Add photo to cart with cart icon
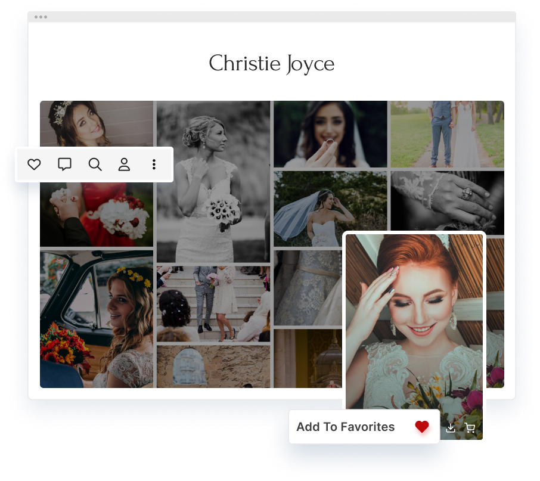Viewport: 540px width, 481px height. click(470, 427)
